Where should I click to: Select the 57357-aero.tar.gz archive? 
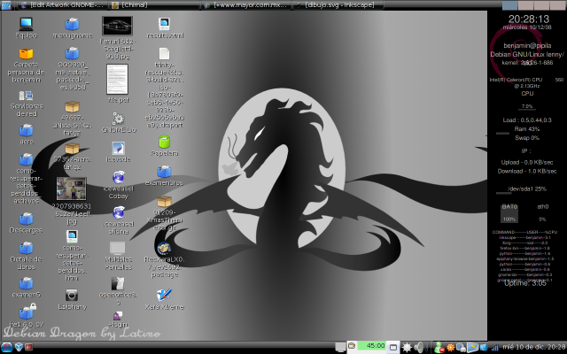point(72,149)
